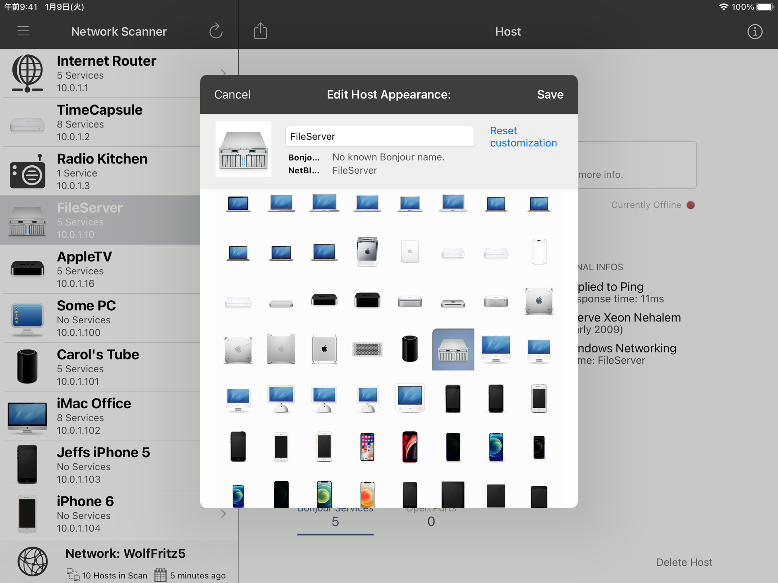Choose the rack-mounted Mac Pro grille icon
This screenshot has height=583, width=778.
click(367, 349)
